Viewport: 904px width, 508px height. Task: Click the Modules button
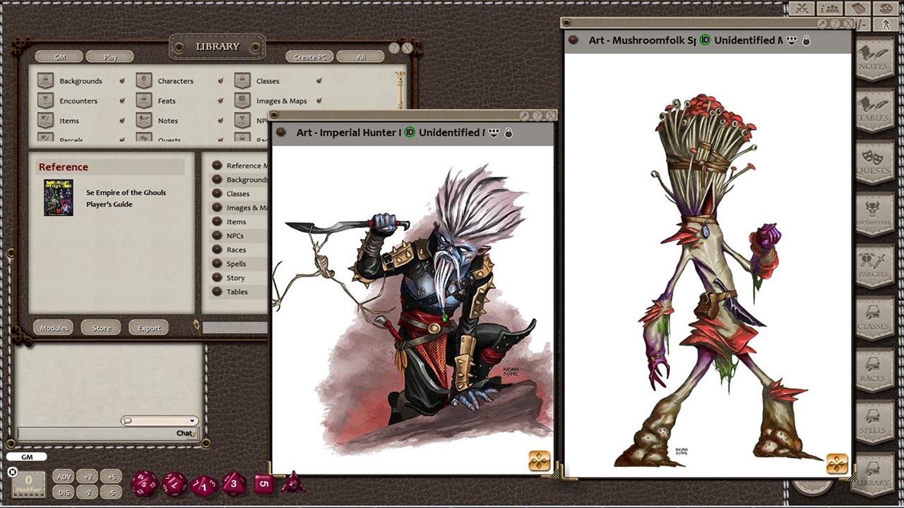point(54,328)
